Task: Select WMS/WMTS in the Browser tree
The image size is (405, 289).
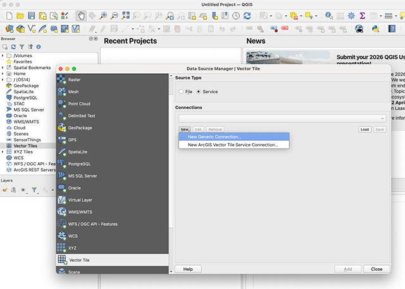Action: (x=26, y=122)
